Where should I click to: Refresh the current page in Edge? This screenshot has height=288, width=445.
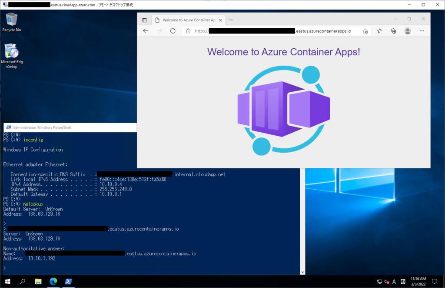[172, 31]
